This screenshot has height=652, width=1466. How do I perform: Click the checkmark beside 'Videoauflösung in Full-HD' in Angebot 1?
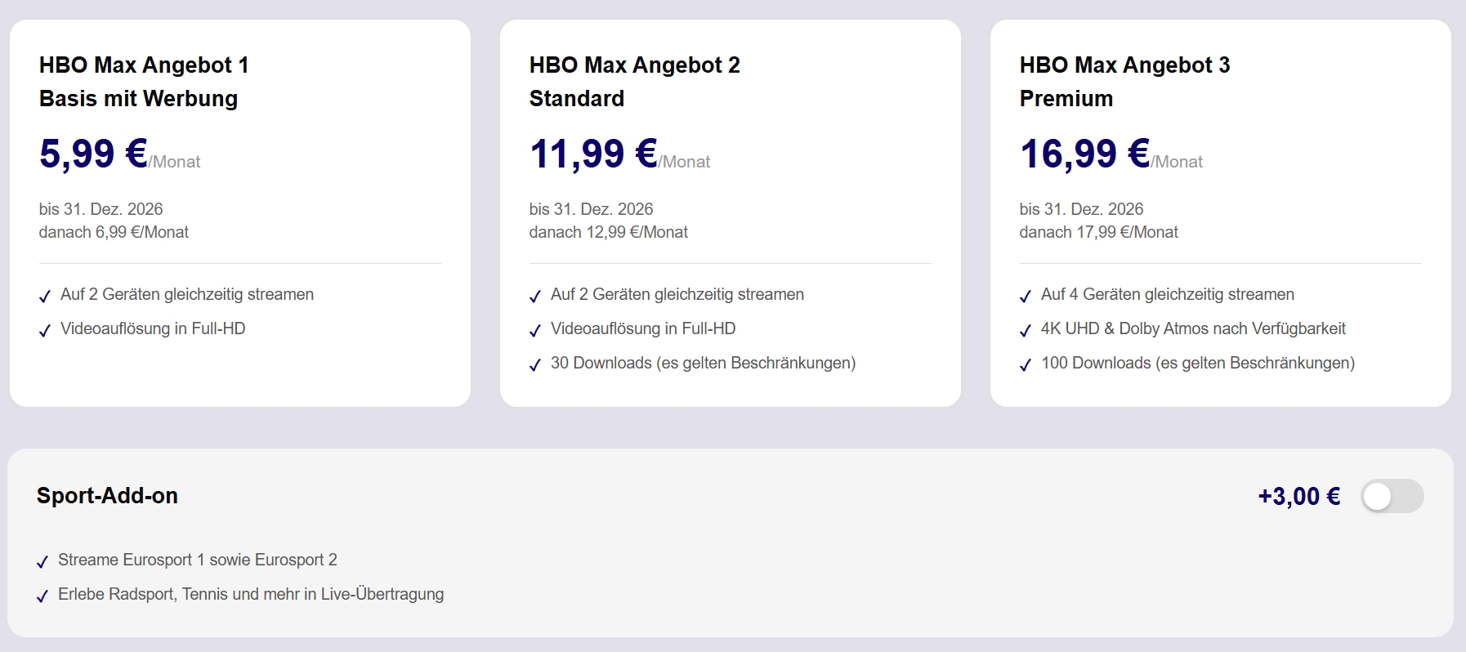point(46,331)
